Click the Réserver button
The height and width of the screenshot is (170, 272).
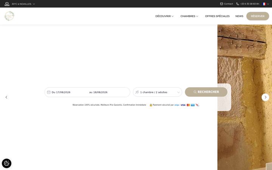point(258,16)
